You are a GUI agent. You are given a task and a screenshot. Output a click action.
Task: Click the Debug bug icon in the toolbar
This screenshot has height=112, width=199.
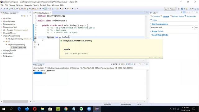tap(5, 9)
